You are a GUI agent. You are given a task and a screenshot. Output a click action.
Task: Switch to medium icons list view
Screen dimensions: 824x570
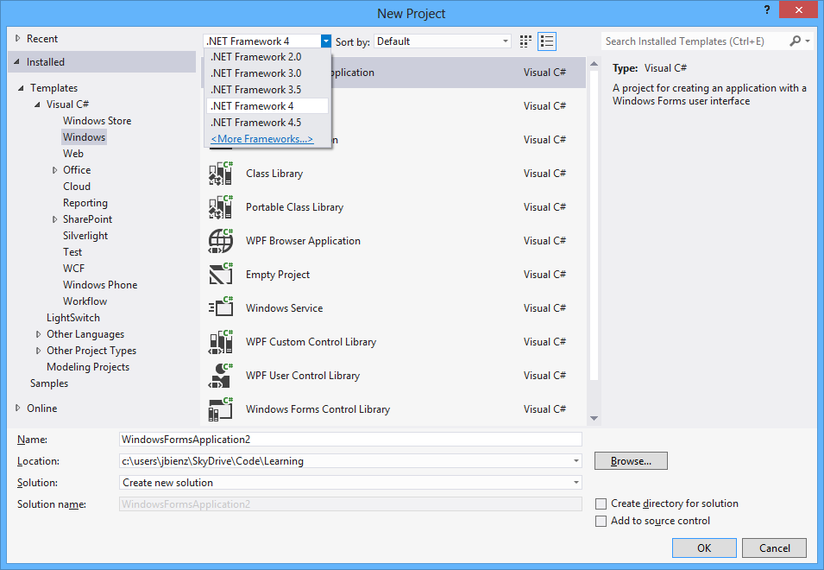tap(547, 41)
